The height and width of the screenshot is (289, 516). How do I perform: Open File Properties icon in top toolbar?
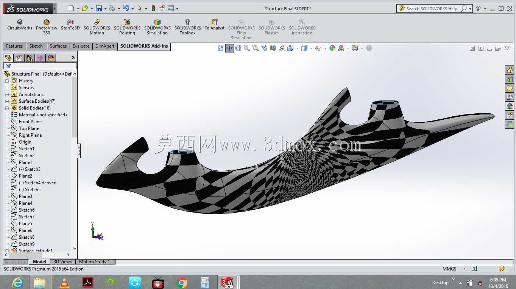(x=162, y=8)
